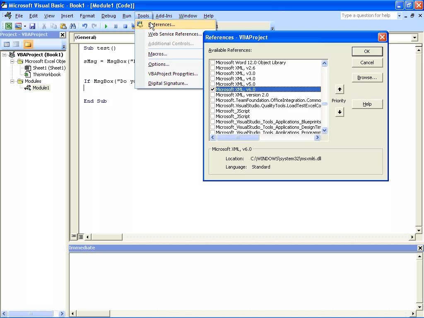Click the Browse... button

tap(367, 77)
